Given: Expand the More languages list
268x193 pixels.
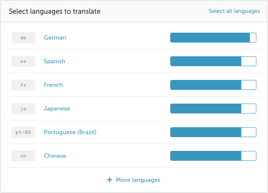Looking at the screenshot, I should click(138, 180).
